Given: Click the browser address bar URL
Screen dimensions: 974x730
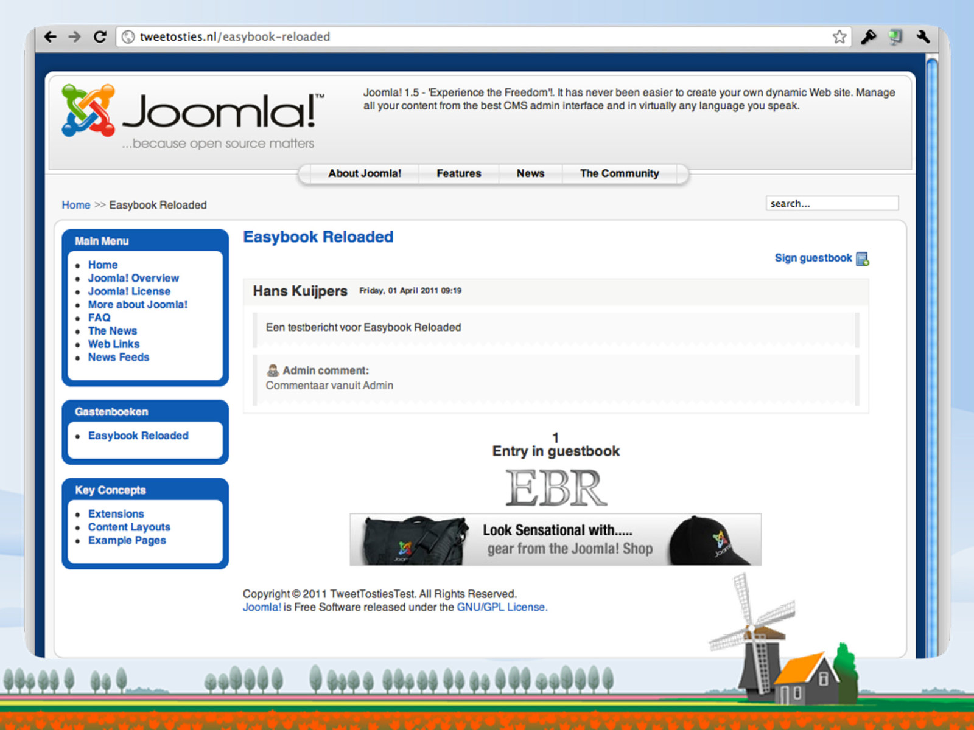Looking at the screenshot, I should [235, 36].
